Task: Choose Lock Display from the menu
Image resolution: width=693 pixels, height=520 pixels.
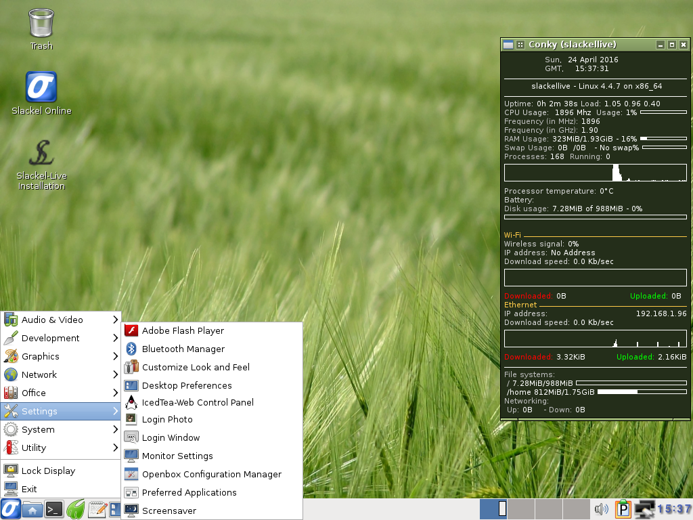Action: (x=60, y=471)
